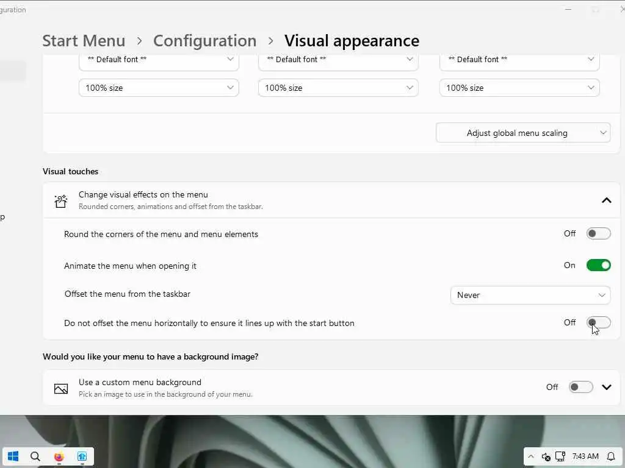The width and height of the screenshot is (625, 468).
Task: Click the network display tray icon
Action: point(560,456)
